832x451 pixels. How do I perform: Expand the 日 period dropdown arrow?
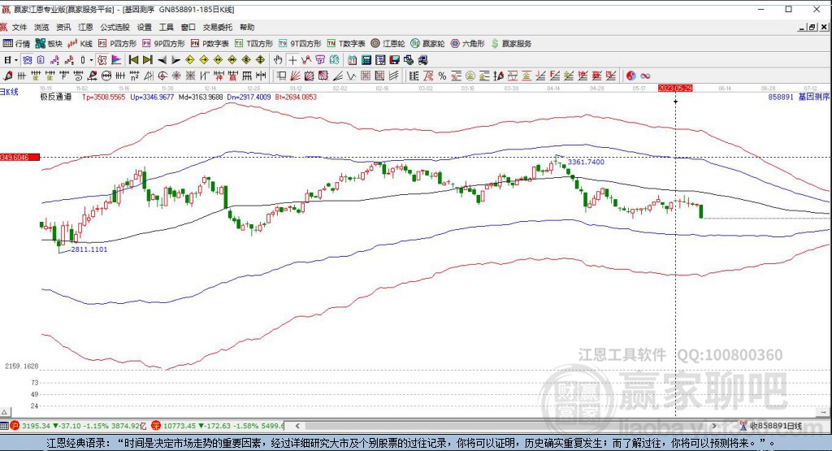click(x=16, y=60)
